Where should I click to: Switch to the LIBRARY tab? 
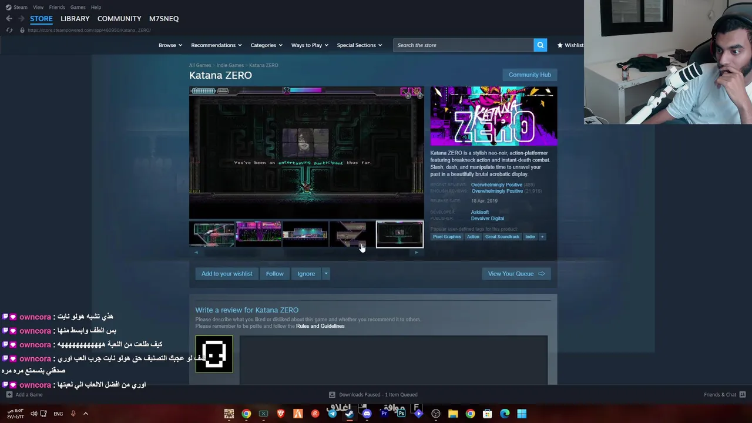coord(75,19)
